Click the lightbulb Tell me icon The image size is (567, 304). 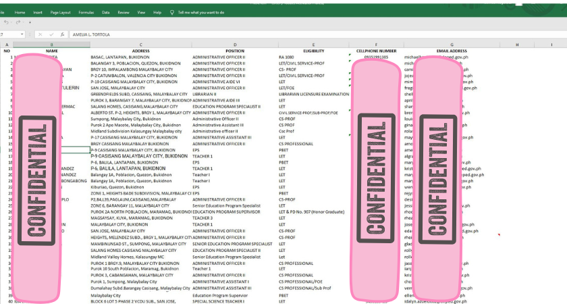[x=171, y=12]
